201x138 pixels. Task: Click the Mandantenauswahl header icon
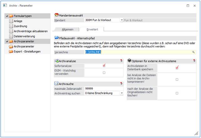[56, 15]
